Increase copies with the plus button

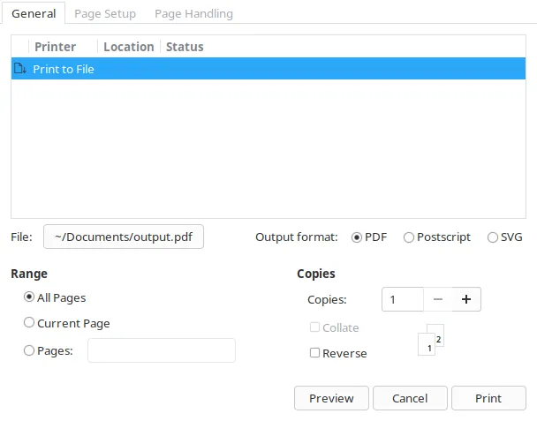coord(466,299)
